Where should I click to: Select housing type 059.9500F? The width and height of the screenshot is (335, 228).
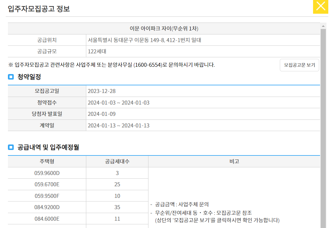click(47, 196)
